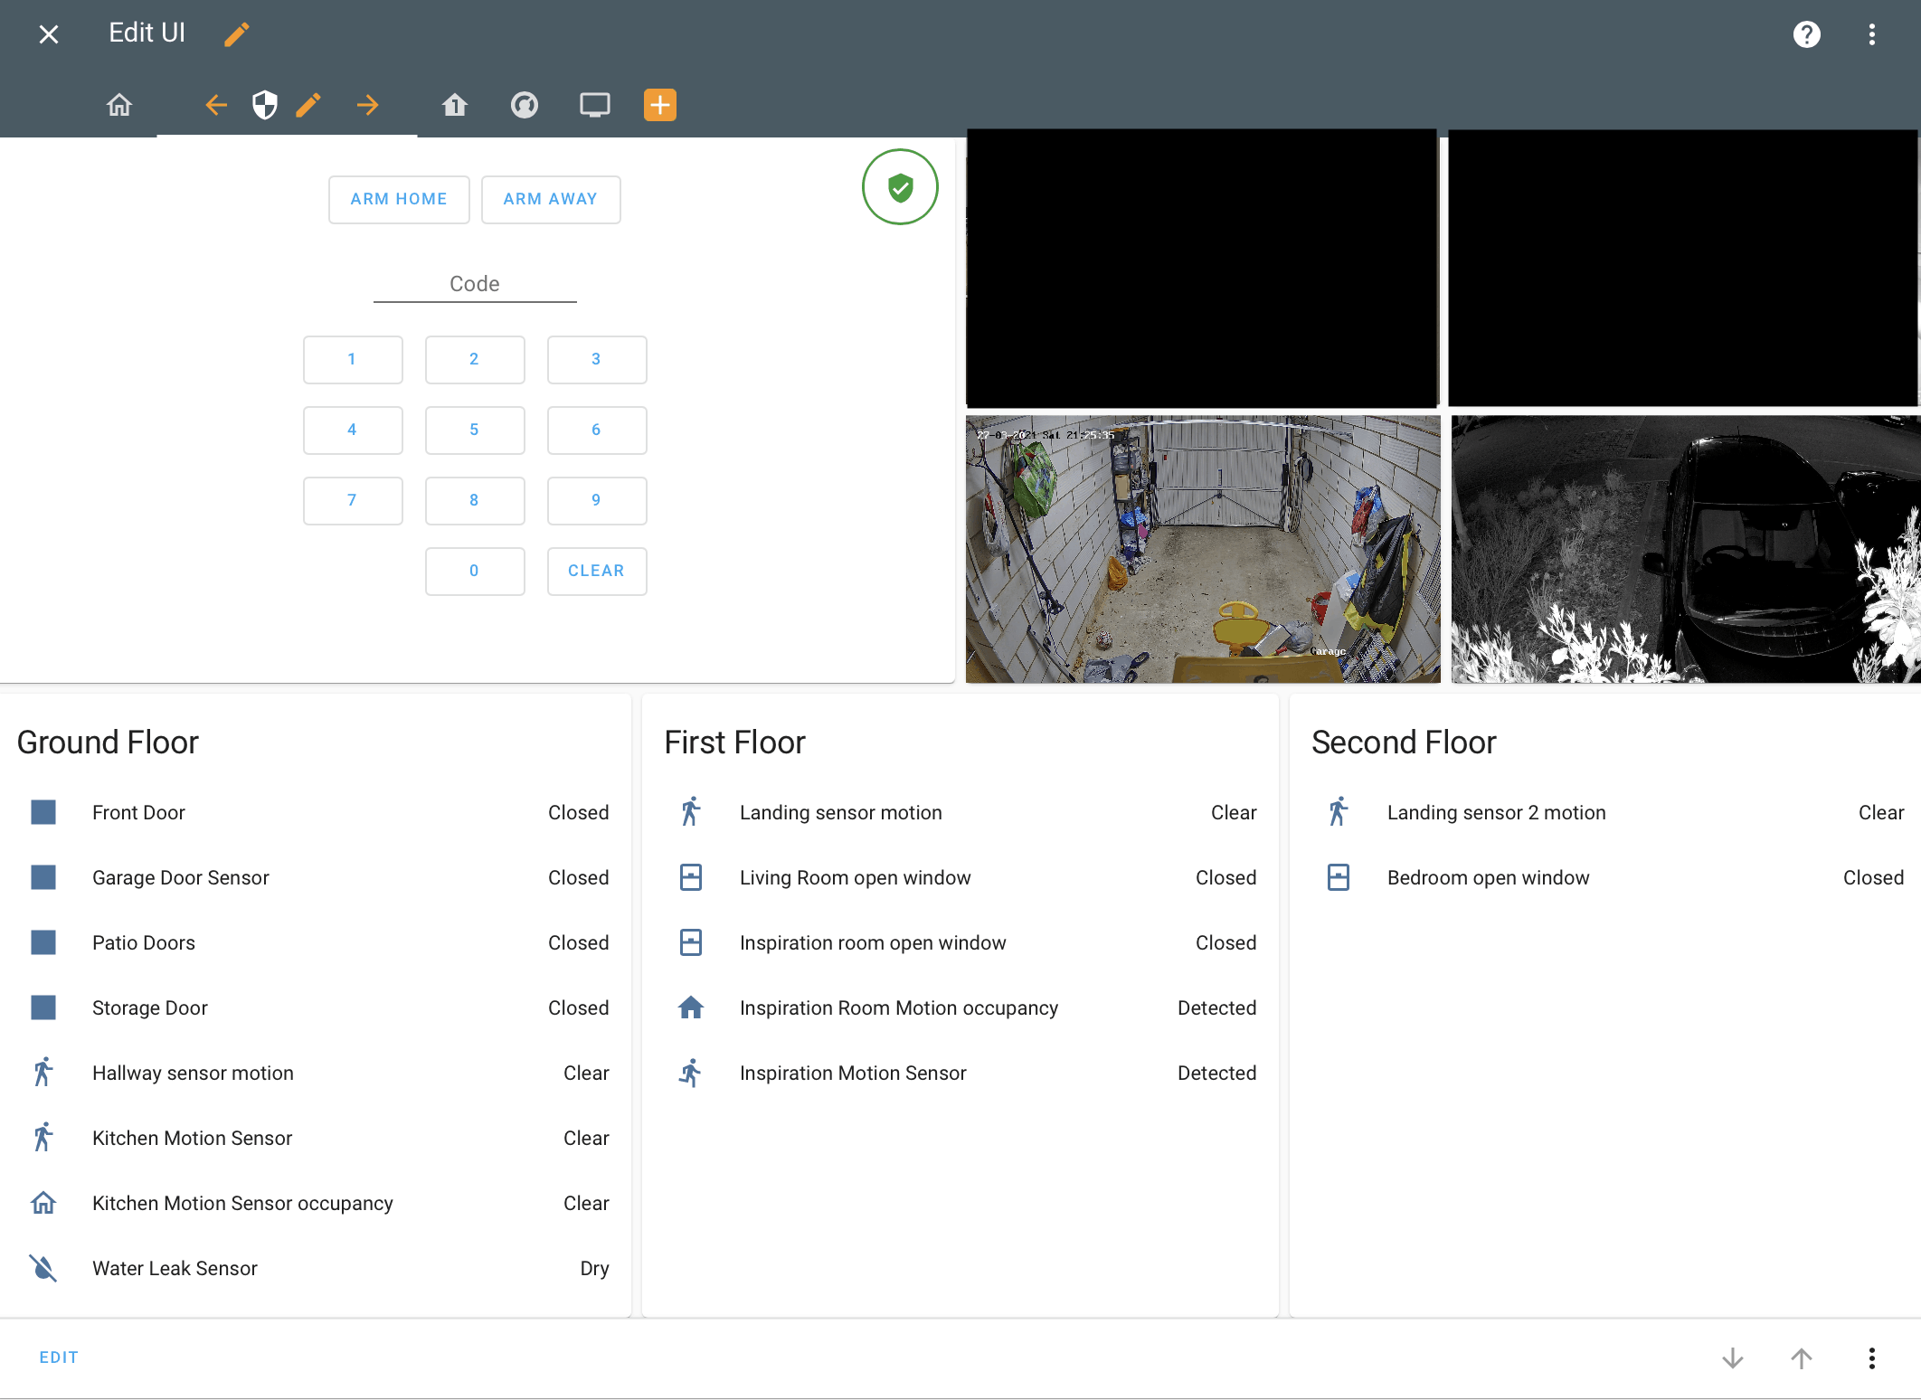Move the card up
1921x1400 pixels.
click(1802, 1358)
